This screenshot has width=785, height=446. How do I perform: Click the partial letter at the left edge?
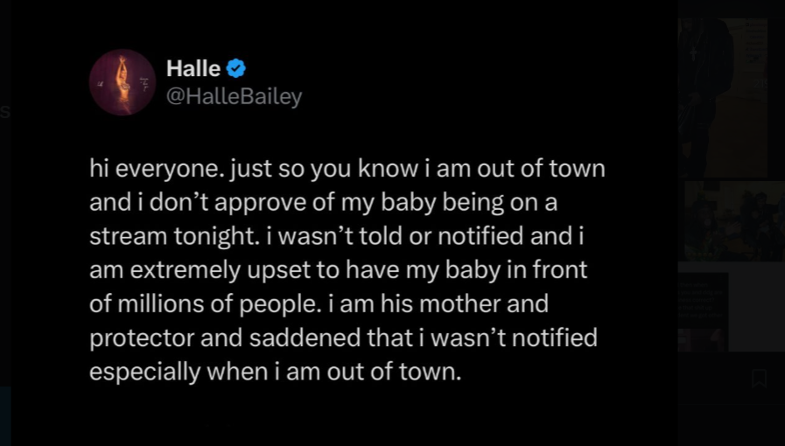coord(4,112)
